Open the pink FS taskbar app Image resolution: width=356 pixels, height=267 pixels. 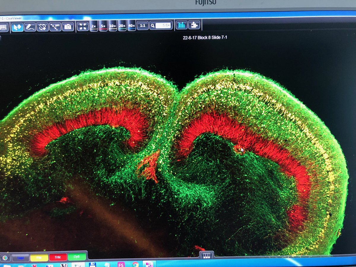[121, 265]
